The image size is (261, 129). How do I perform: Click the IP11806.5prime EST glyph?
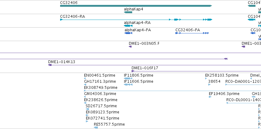(x=127, y=78)
